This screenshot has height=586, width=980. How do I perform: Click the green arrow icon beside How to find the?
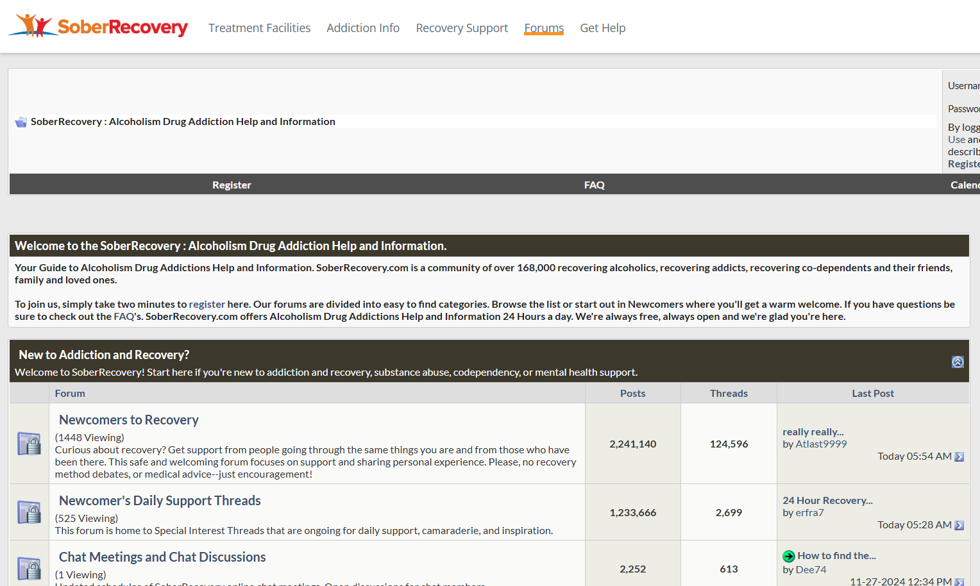(x=789, y=557)
